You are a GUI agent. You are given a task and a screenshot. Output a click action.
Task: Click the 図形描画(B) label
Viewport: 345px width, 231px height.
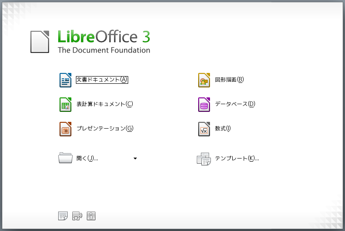(x=229, y=80)
